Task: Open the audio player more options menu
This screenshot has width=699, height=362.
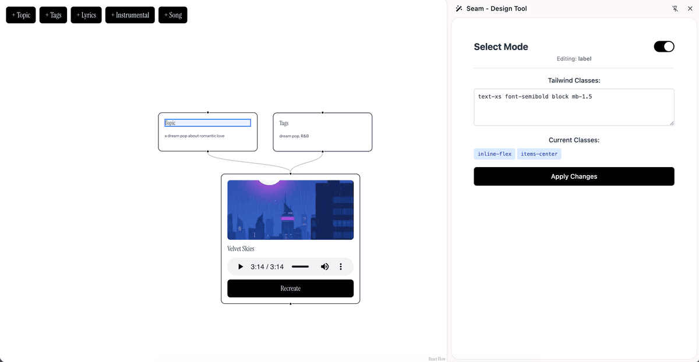Action: click(341, 267)
